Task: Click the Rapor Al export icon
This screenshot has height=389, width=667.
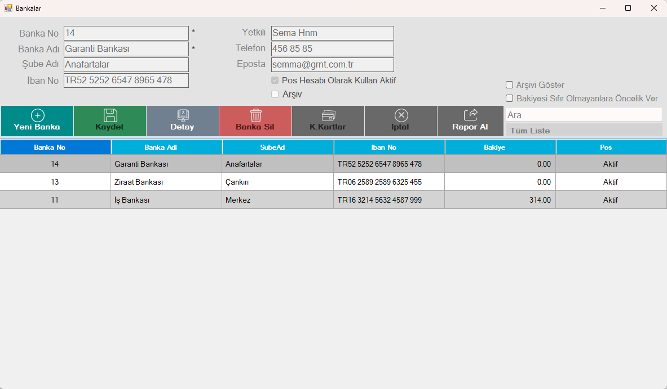Action: pos(470,115)
